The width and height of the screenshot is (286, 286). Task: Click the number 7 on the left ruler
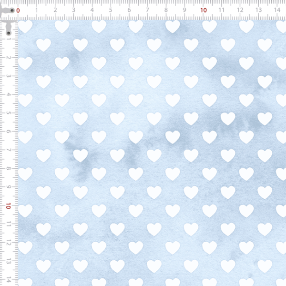[9, 150]
